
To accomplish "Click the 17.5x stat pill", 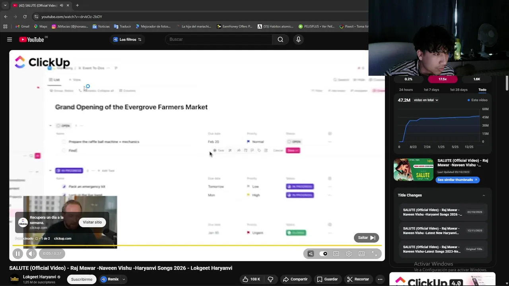I will [443, 79].
